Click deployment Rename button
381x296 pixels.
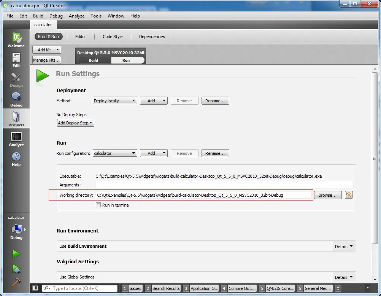pyautogui.click(x=215, y=101)
